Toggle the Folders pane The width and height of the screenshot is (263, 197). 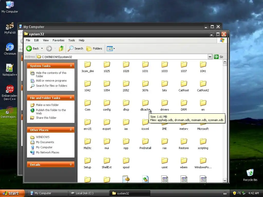coord(94,48)
